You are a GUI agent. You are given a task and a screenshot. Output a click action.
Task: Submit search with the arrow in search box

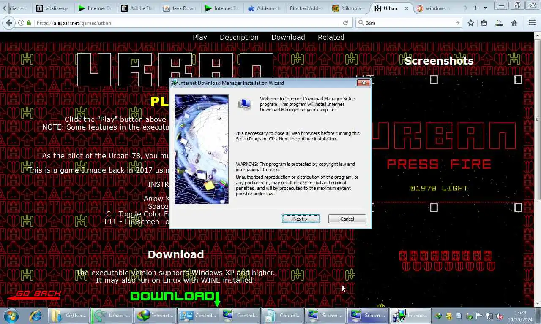pyautogui.click(x=457, y=23)
